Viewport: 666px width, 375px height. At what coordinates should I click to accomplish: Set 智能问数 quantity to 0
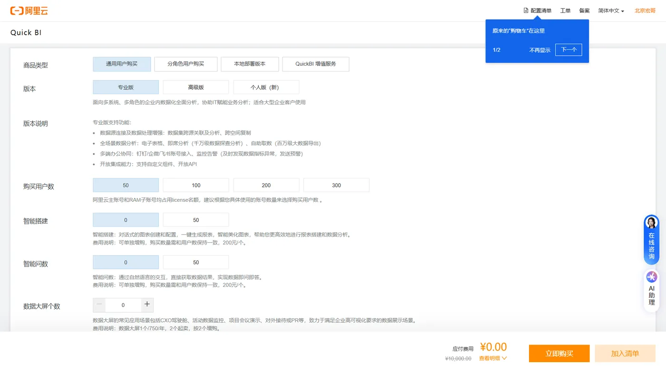(x=126, y=262)
